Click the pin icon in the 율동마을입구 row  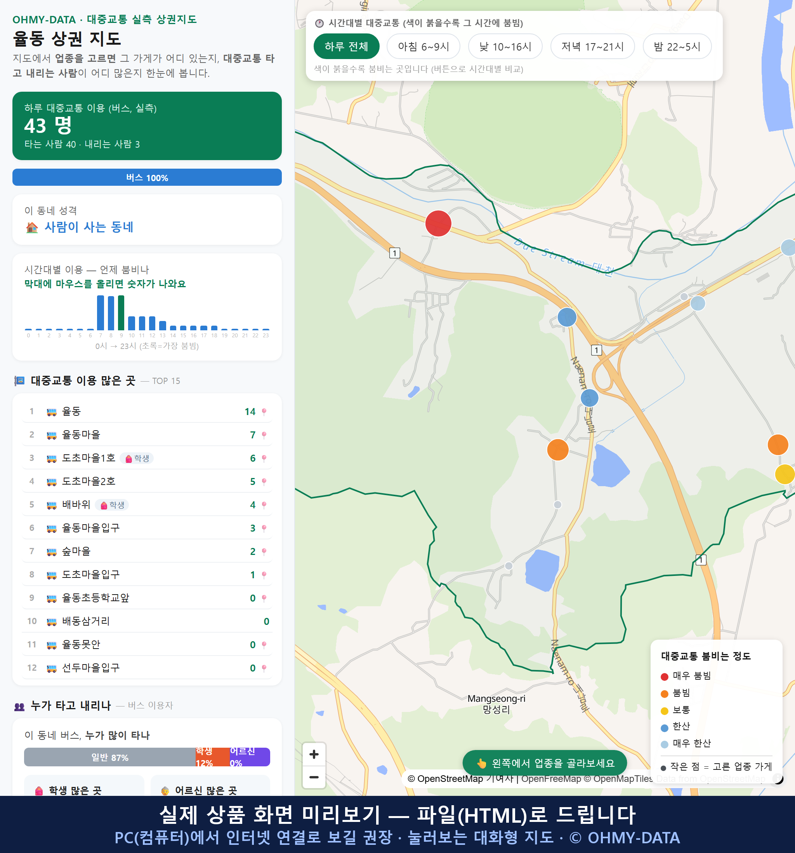point(264,528)
